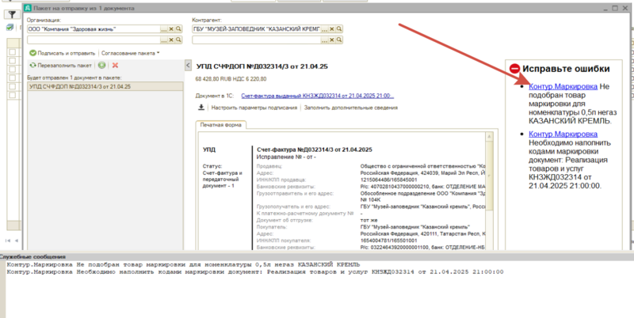Click the print form scrollbar up arrow
The width and height of the screenshot is (634, 318).
pyautogui.click(x=489, y=137)
